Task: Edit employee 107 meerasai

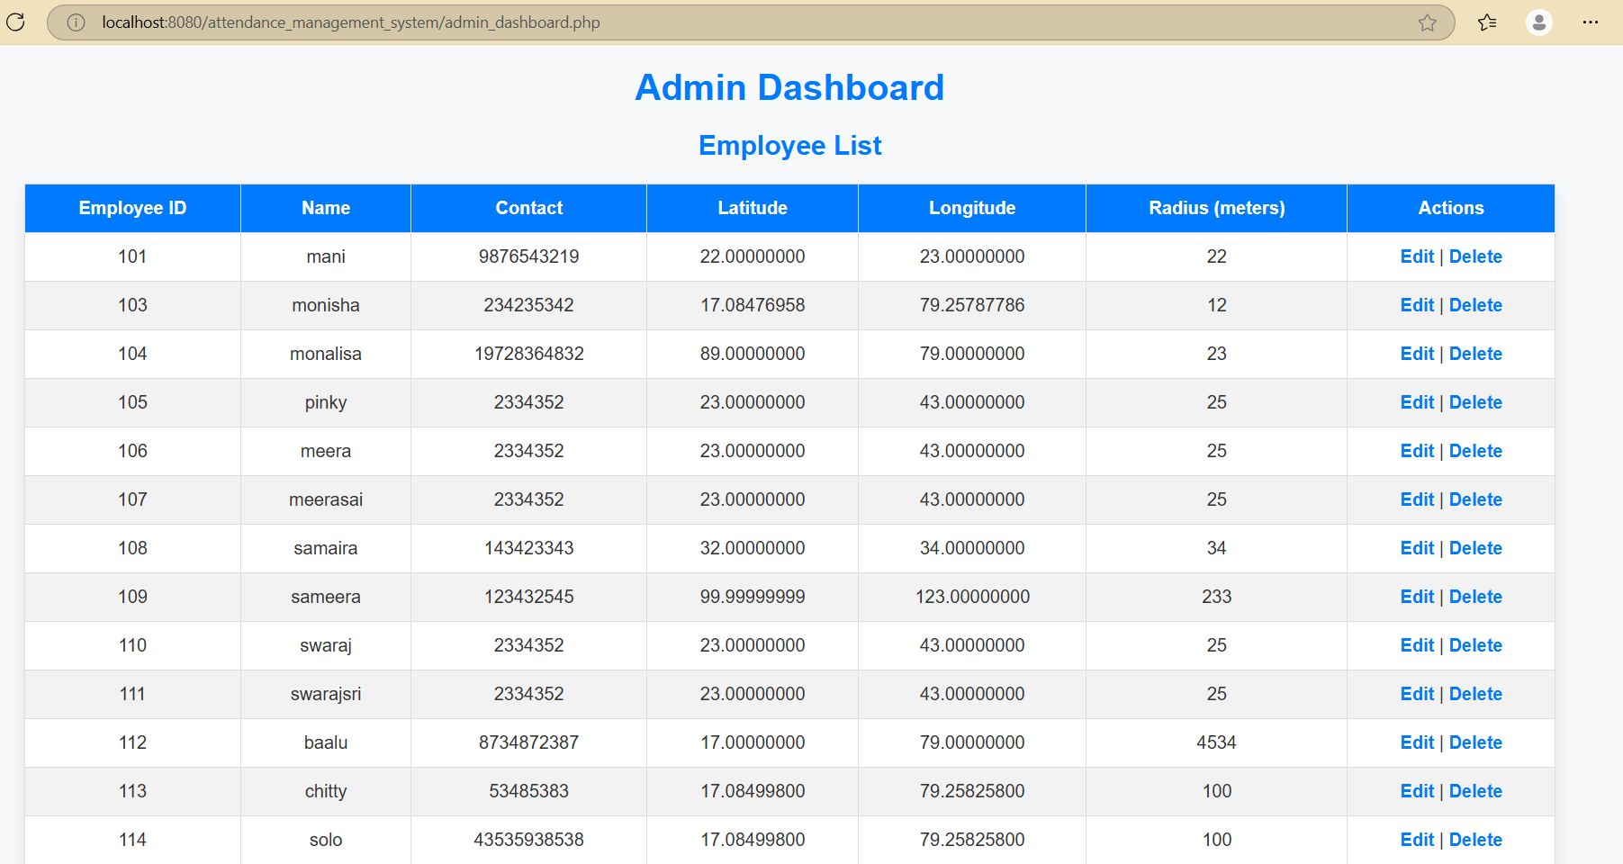Action: (x=1417, y=499)
